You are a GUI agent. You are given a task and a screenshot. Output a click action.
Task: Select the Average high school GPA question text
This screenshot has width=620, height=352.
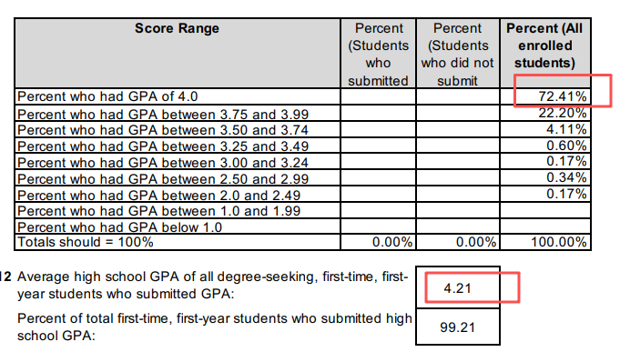[212, 286]
